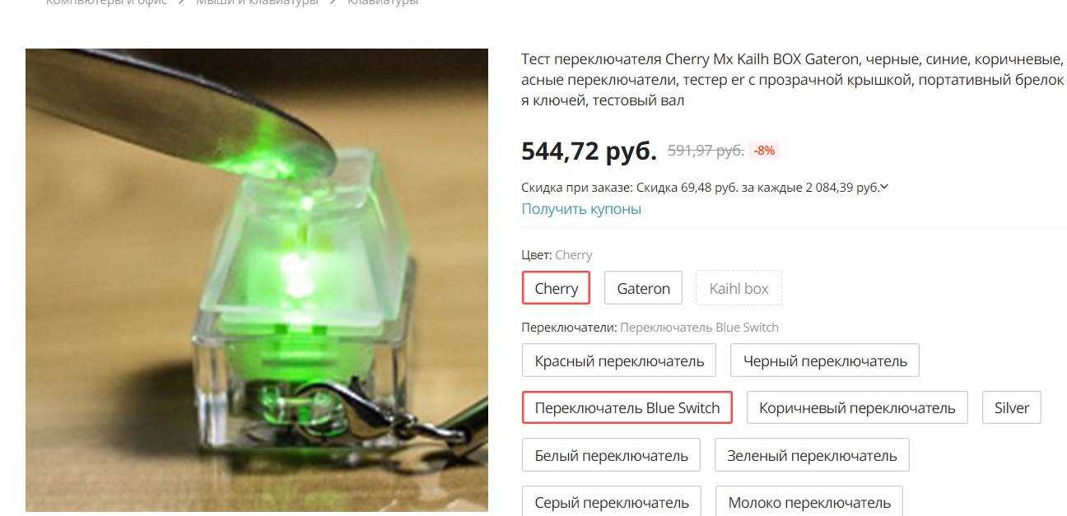Select Зеленый переключатель switch
Viewport: 1067px width, 516px height.
tap(812, 455)
